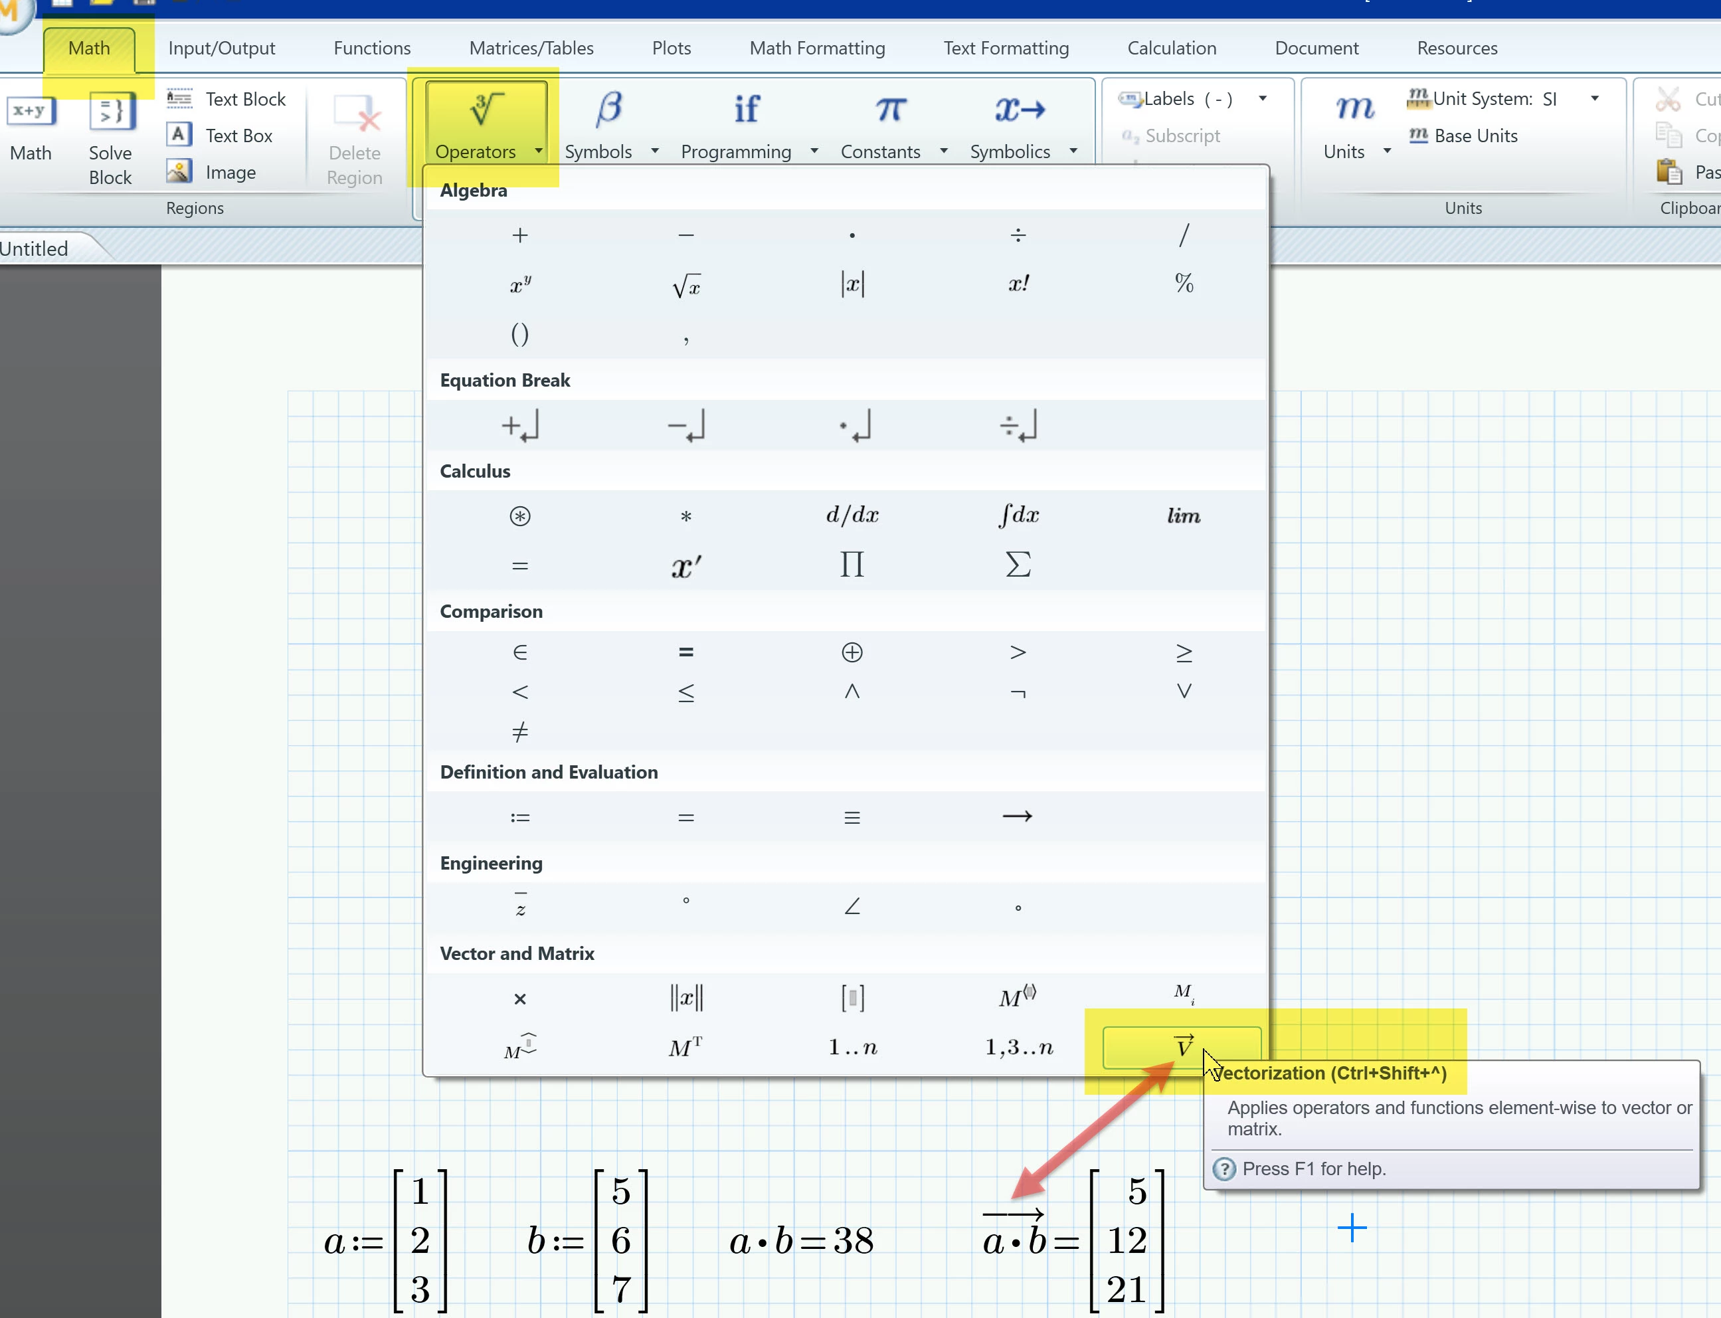The image size is (1721, 1318).
Task: Insert the limit operator
Action: point(1184,516)
